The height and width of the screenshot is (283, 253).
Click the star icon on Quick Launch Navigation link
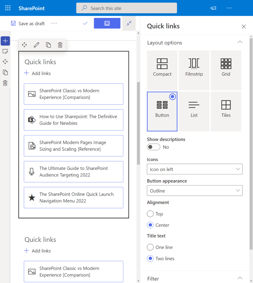(32, 198)
